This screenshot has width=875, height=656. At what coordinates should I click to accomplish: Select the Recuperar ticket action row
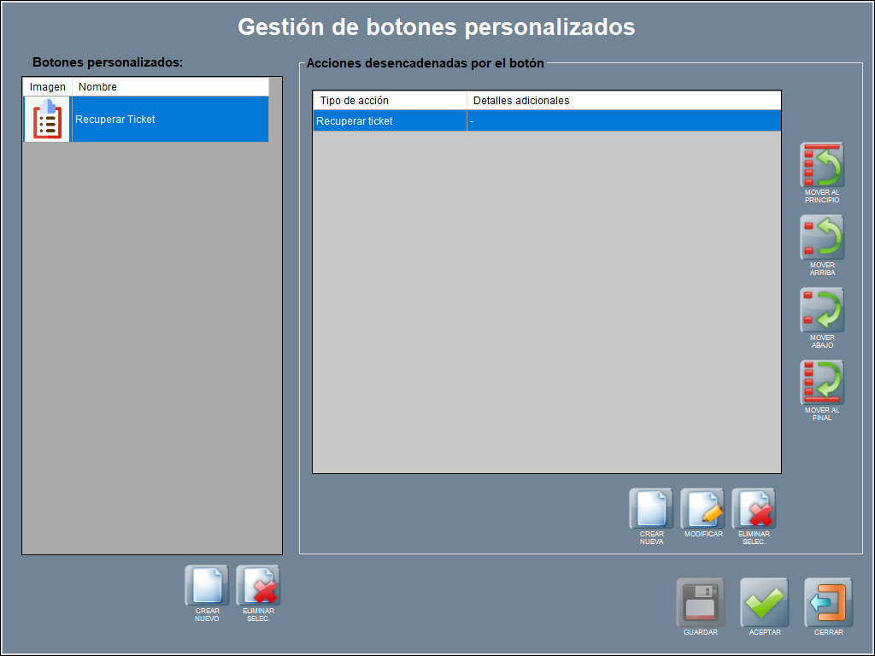pyautogui.click(x=547, y=121)
